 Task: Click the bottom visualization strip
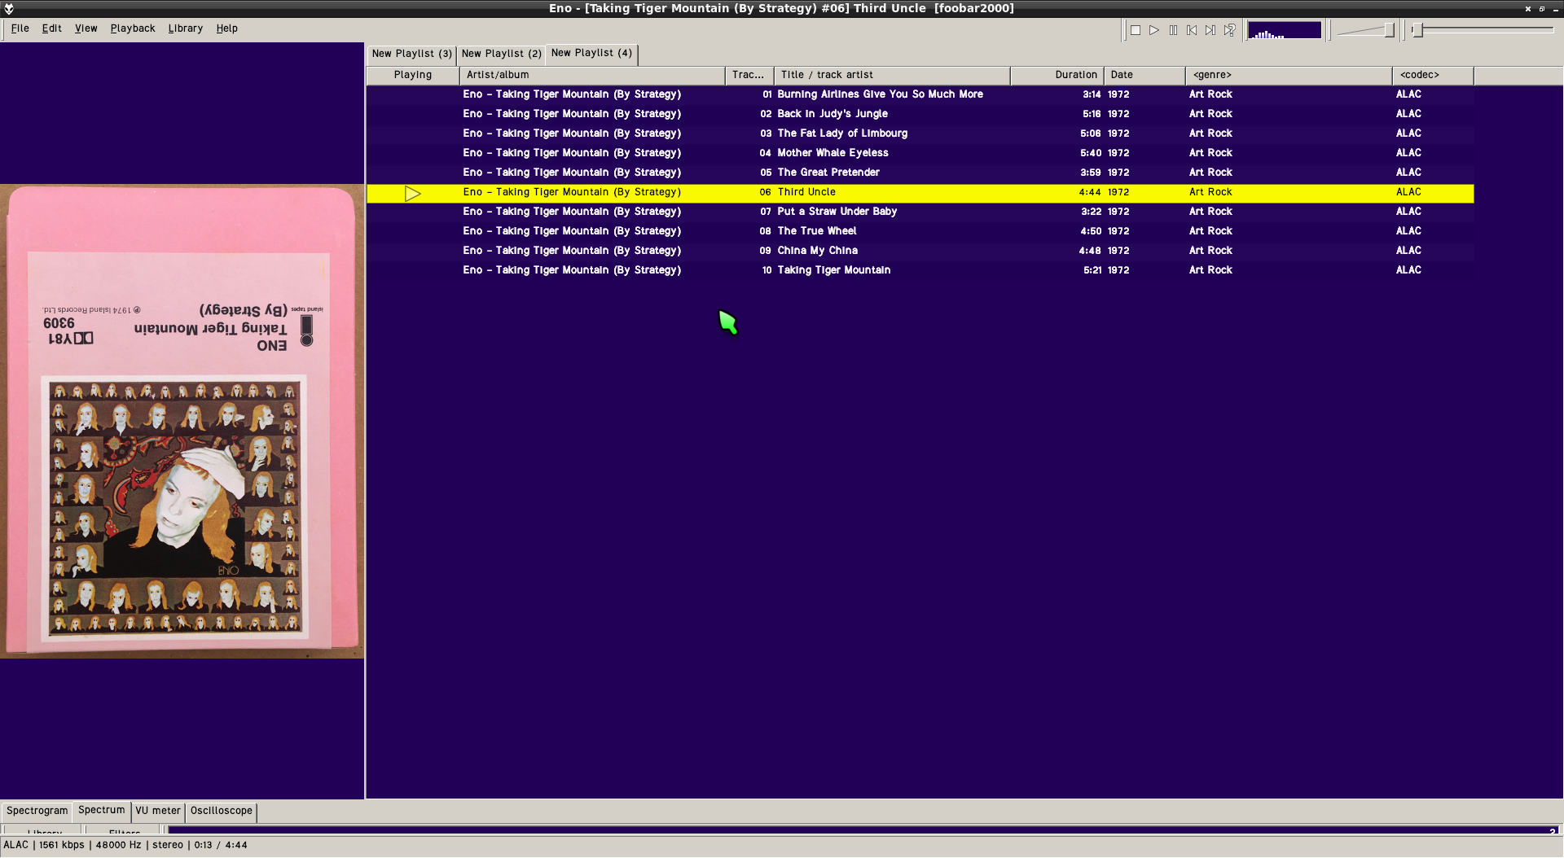pyautogui.click(x=863, y=830)
